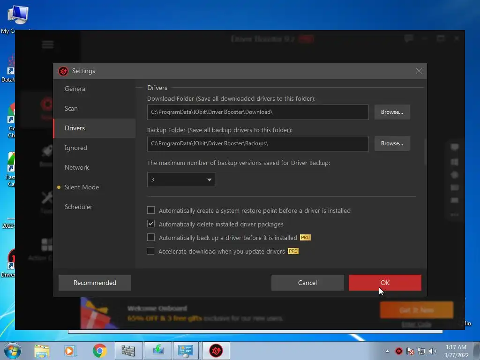Browse for the Backup Folder location
This screenshot has width=480, height=360.
tap(392, 143)
